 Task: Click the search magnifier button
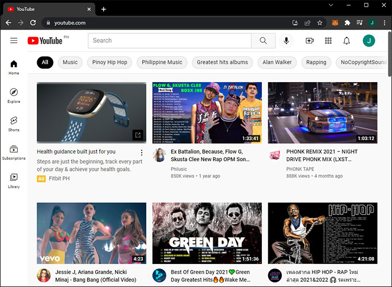pyautogui.click(x=263, y=41)
